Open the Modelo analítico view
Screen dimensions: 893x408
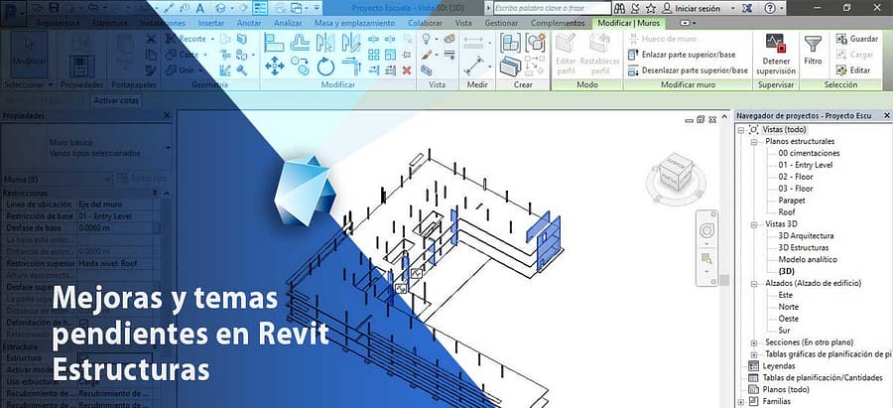click(808, 260)
